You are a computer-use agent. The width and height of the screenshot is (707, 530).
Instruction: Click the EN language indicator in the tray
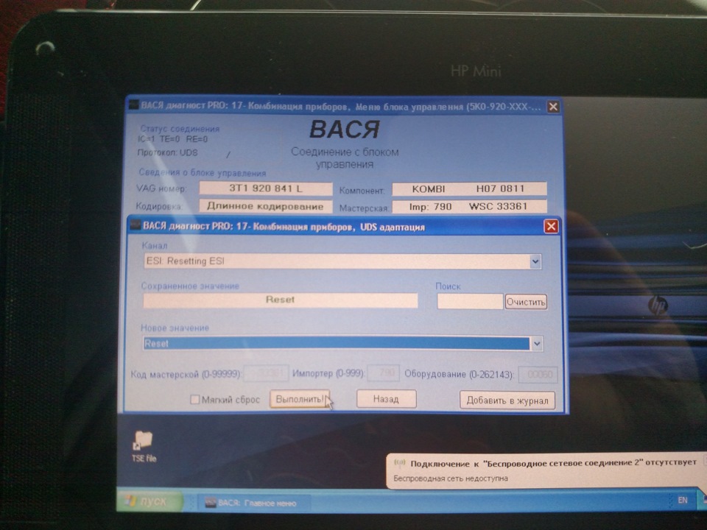683,501
